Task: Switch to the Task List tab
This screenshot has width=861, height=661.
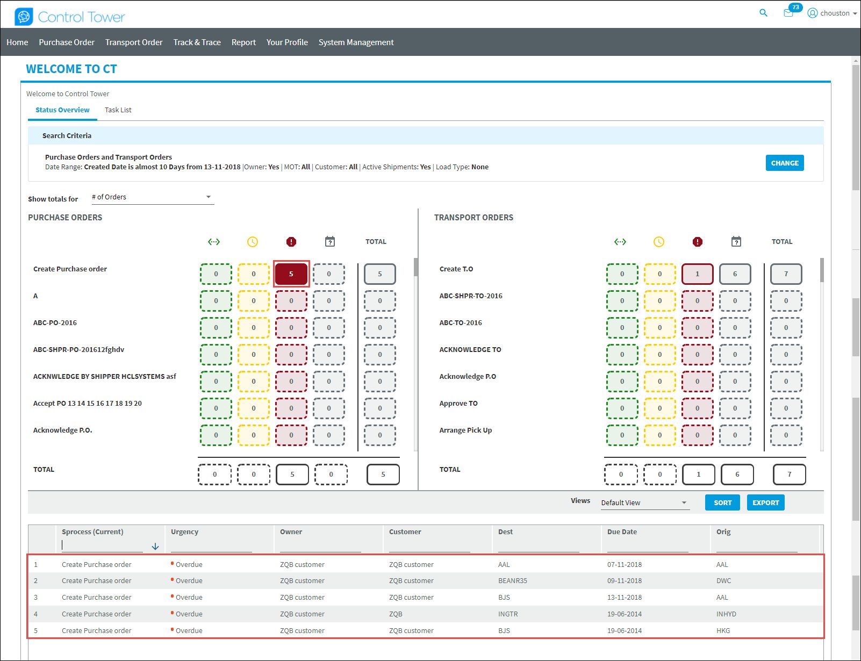Action: 118,110
